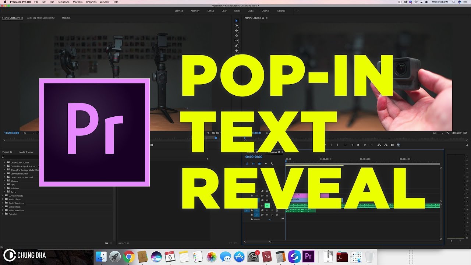Open Premiere Pro in the Dock

[x=308, y=256]
